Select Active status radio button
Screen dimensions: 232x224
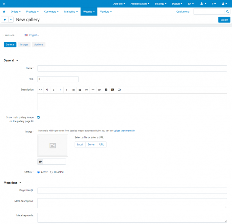tap(38, 172)
